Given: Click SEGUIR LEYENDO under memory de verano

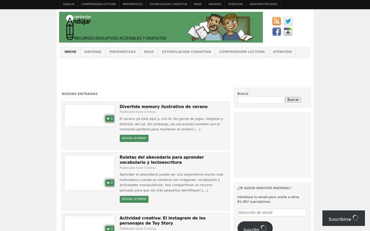Looking at the screenshot, I should 134,139.
